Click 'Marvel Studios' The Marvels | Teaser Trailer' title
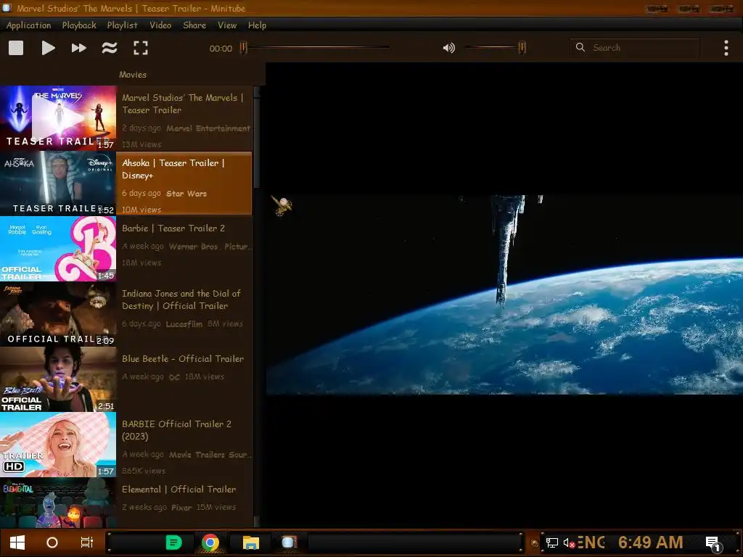 coord(182,104)
